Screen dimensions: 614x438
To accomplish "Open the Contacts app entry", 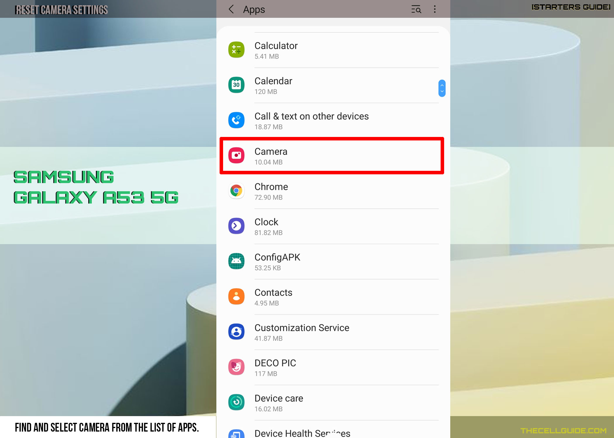I will click(x=333, y=297).
